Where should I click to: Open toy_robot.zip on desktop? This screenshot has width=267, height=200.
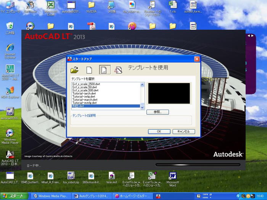(x=71, y=178)
